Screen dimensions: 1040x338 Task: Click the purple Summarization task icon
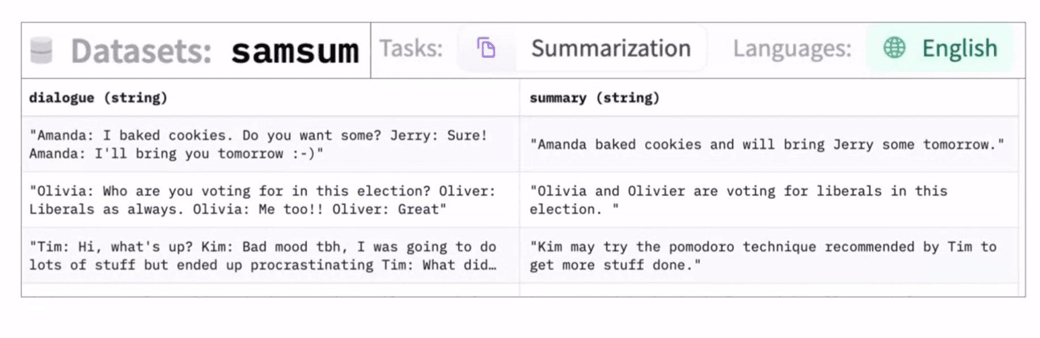(486, 48)
